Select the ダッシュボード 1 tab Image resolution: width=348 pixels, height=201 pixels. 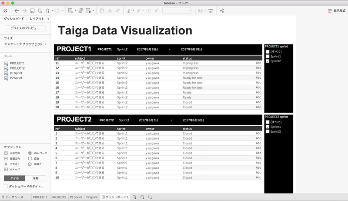(x=115, y=197)
